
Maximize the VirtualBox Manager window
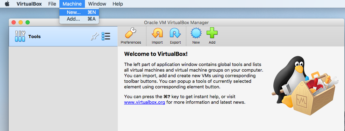click(x=28, y=22)
